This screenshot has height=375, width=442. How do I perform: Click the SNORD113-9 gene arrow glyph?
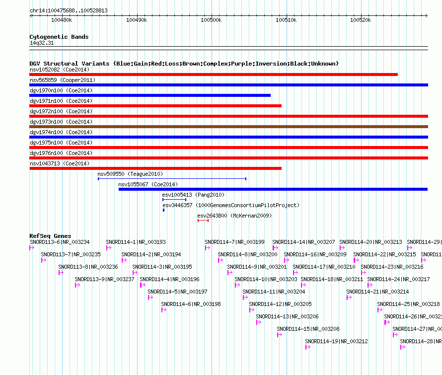point(77,285)
